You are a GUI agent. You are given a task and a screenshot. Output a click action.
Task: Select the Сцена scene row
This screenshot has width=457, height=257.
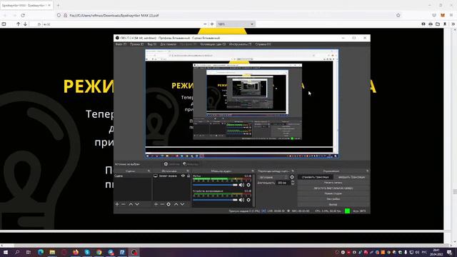[x=133, y=176]
